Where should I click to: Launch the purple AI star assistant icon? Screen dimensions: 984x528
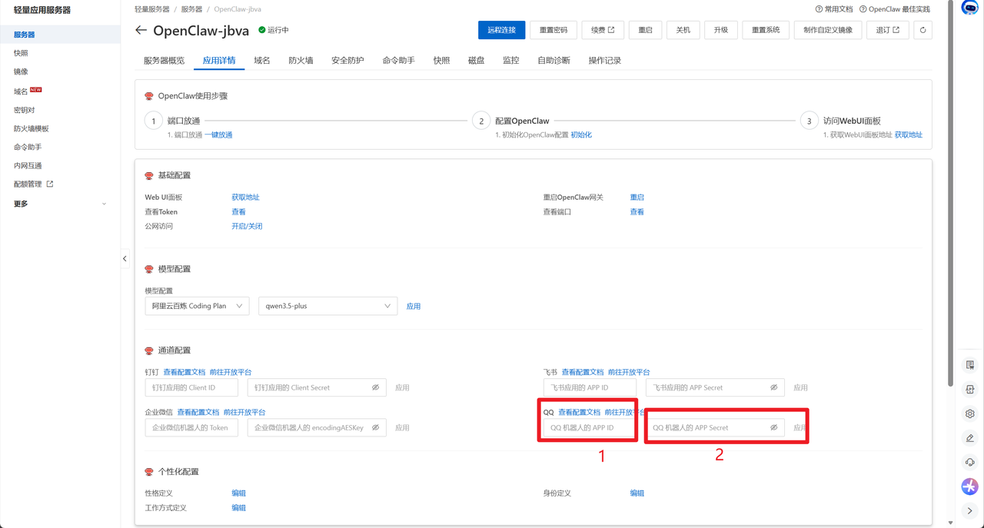coord(970,486)
